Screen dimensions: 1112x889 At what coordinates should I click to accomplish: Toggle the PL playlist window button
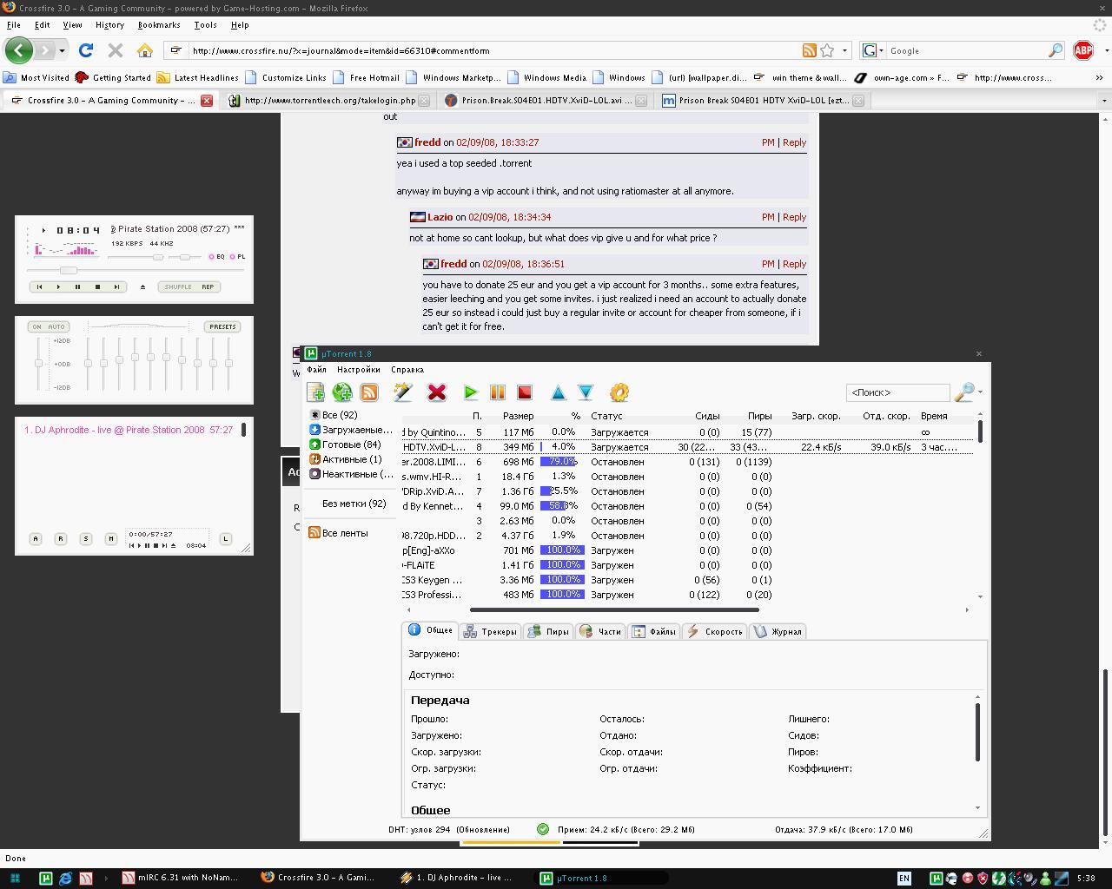point(237,257)
